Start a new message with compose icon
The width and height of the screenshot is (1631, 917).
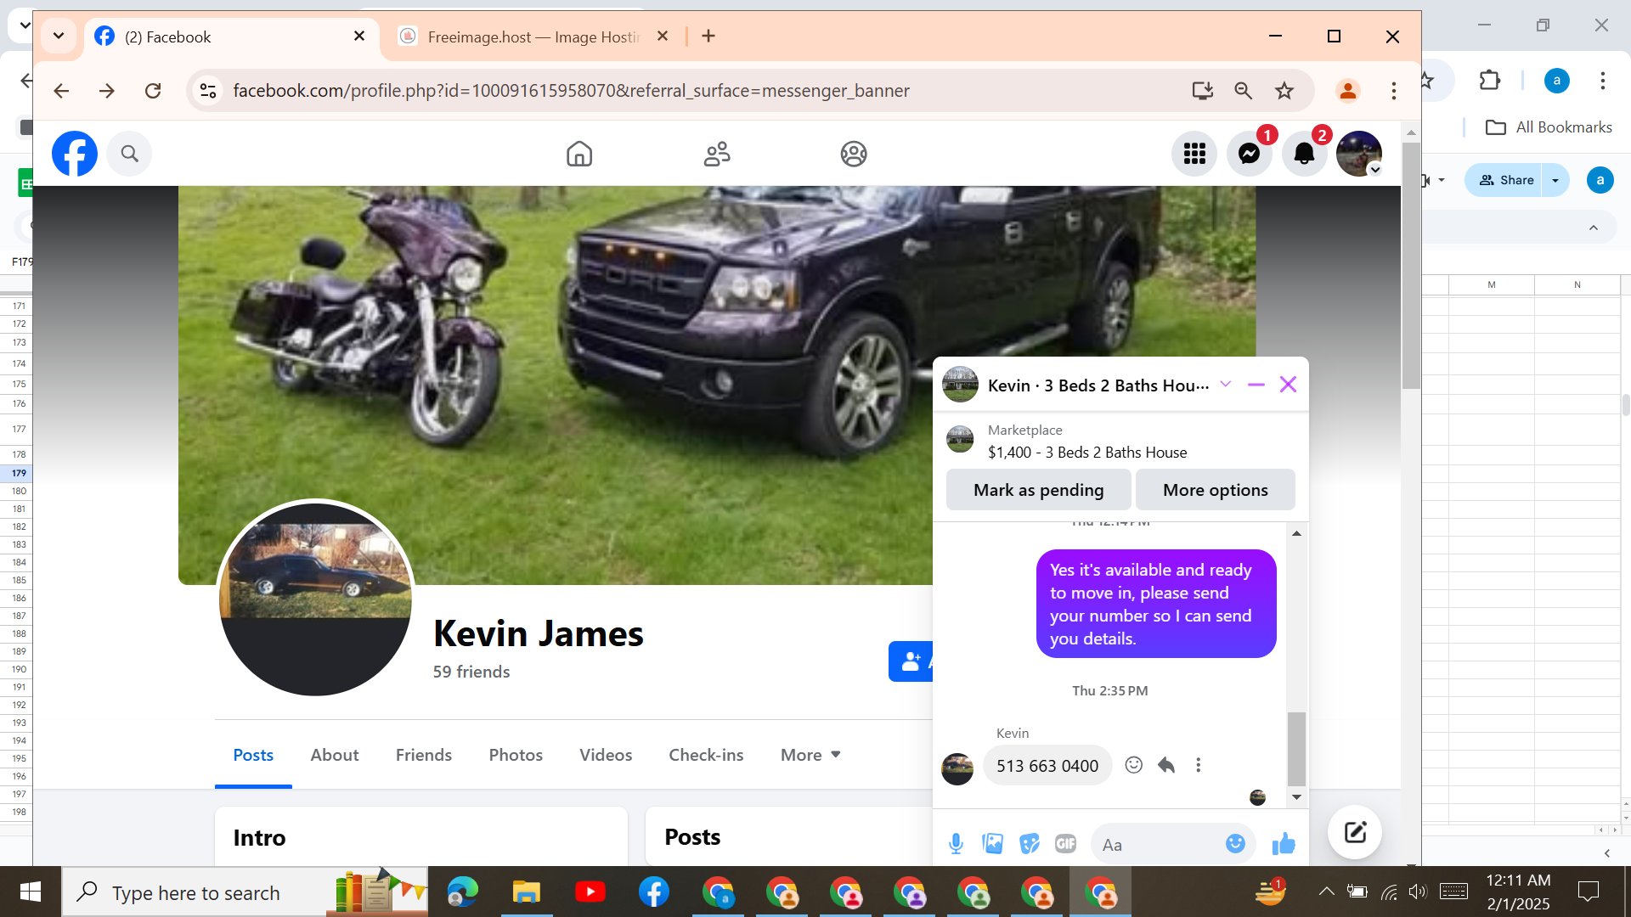click(1355, 831)
